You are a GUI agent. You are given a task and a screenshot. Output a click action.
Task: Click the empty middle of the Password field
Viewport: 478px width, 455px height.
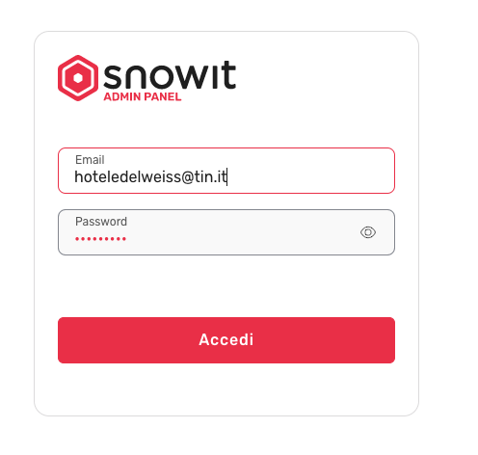point(241,233)
